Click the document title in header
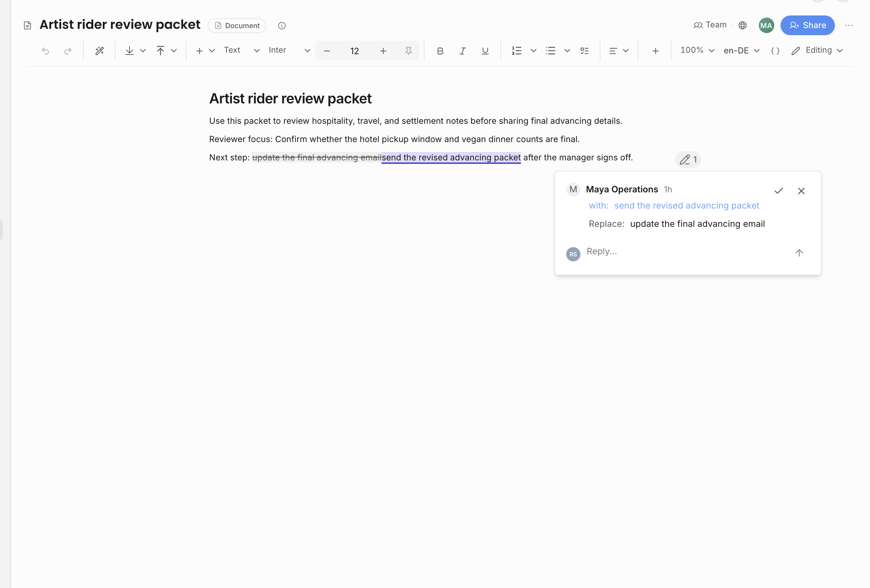The image size is (870, 588). (120, 25)
